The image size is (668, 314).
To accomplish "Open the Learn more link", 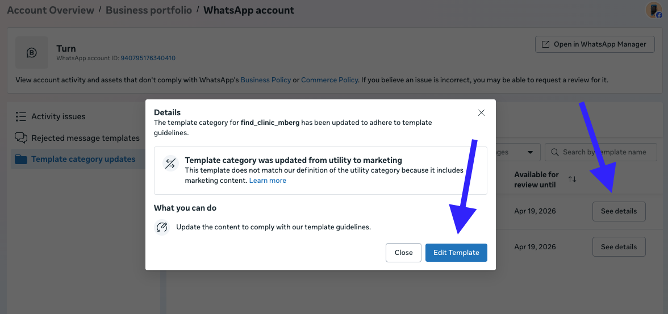I will click(x=268, y=181).
